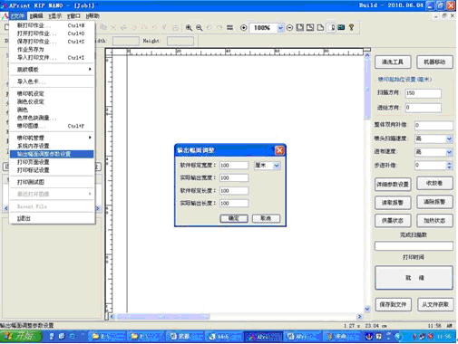Screen dimensions: 458x344
Task: Open the 进布速度 dropdown
Action: [449, 152]
